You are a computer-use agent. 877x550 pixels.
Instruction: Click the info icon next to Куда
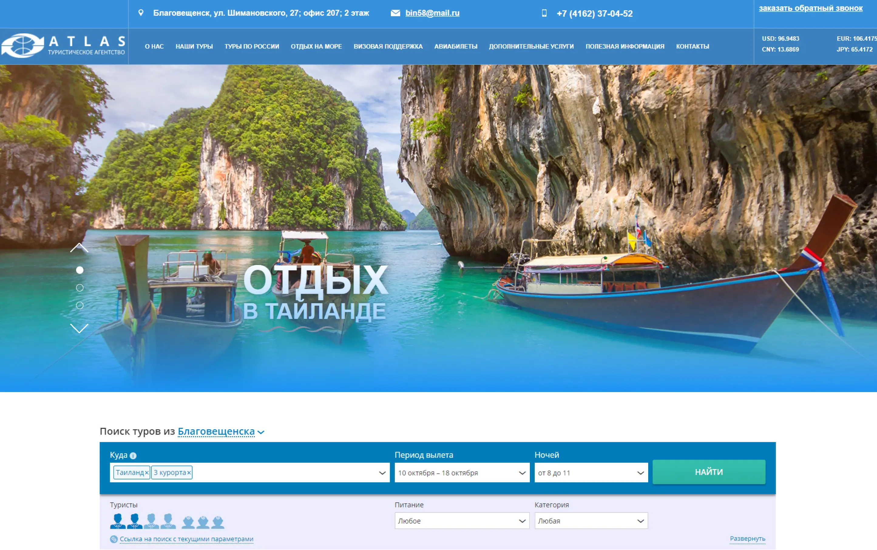133,455
